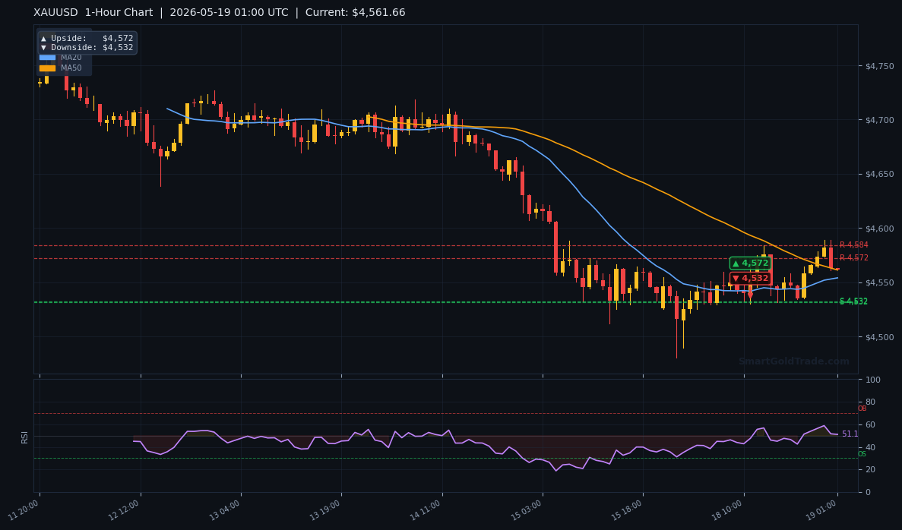
Task: Click the '13 19:00' time axis label
Action: 325,509
